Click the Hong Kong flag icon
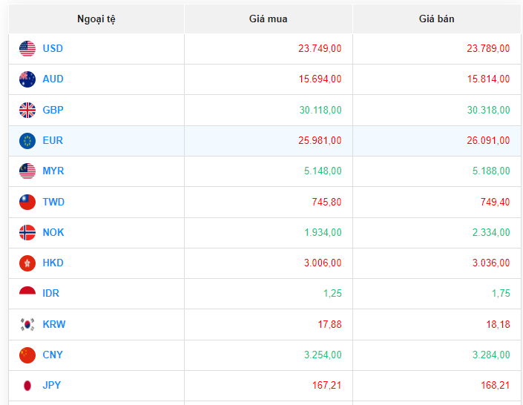The image size is (523, 405). [x=27, y=263]
